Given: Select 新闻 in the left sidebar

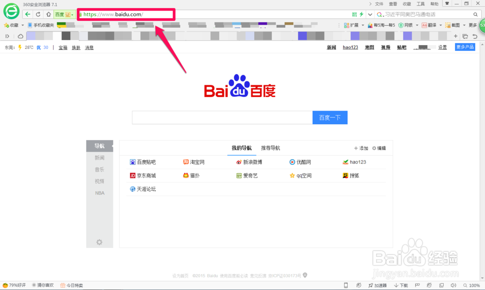Looking at the screenshot, I should pyautogui.click(x=99, y=158).
